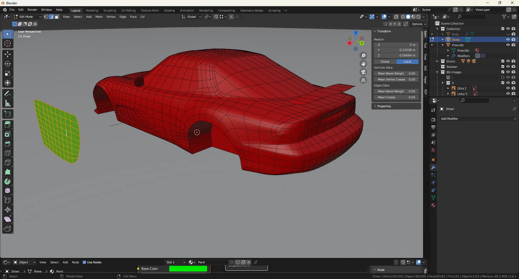Click the green Base Color swatch
The width and height of the screenshot is (519, 279).
(x=188, y=269)
